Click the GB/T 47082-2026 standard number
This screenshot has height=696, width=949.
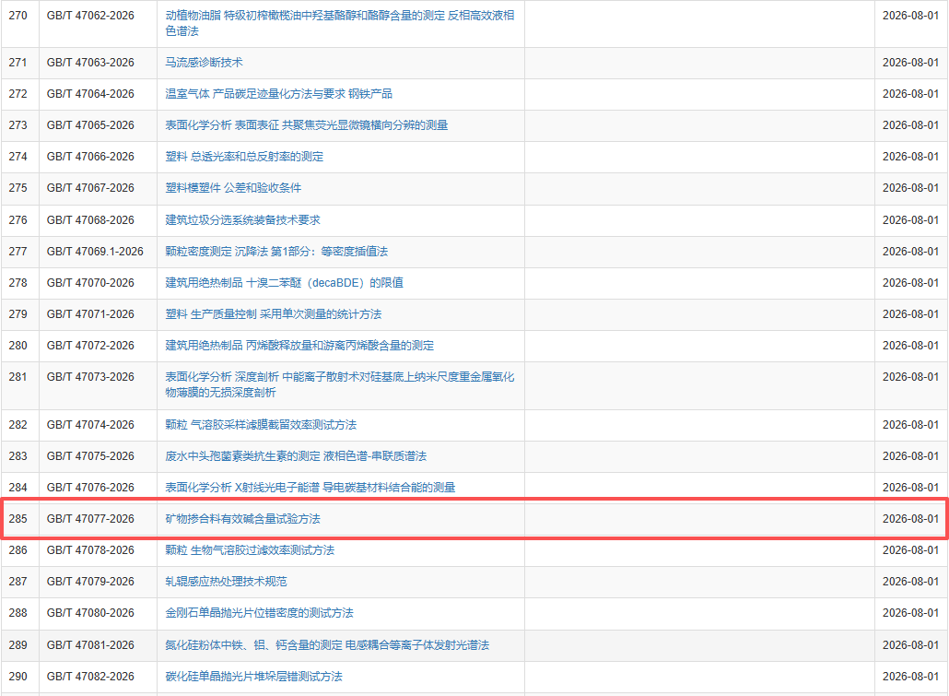point(90,676)
